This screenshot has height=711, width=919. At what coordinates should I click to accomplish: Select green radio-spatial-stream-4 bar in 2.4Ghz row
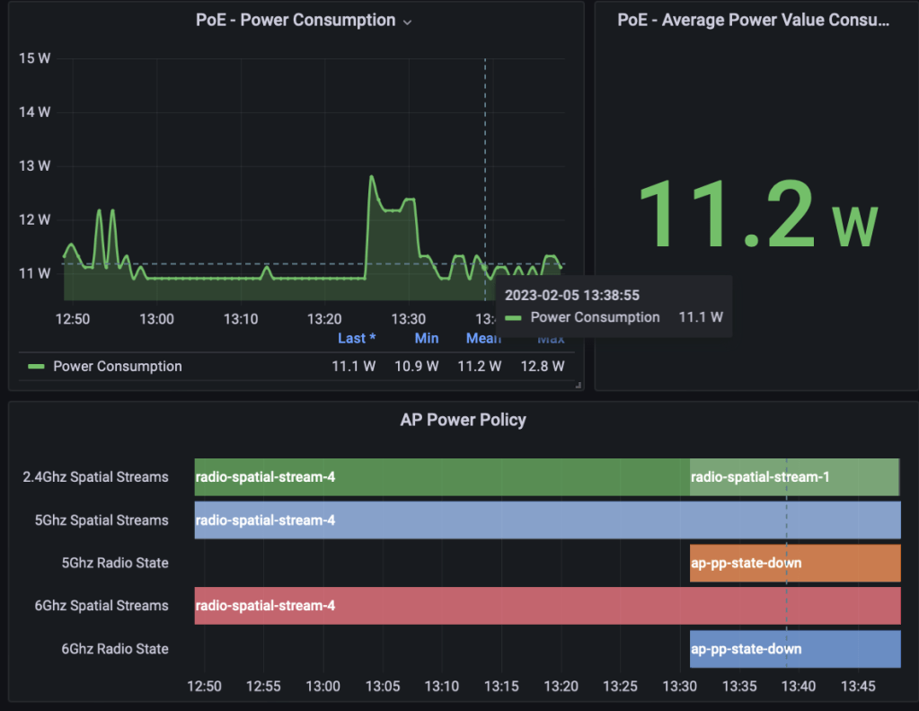[440, 476]
